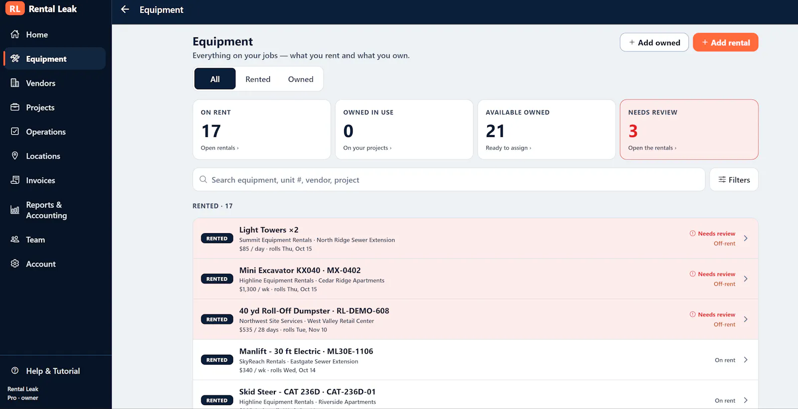Viewport: 798px width, 409px height.
Task: Open Projects in the sidebar
Action: (54, 108)
